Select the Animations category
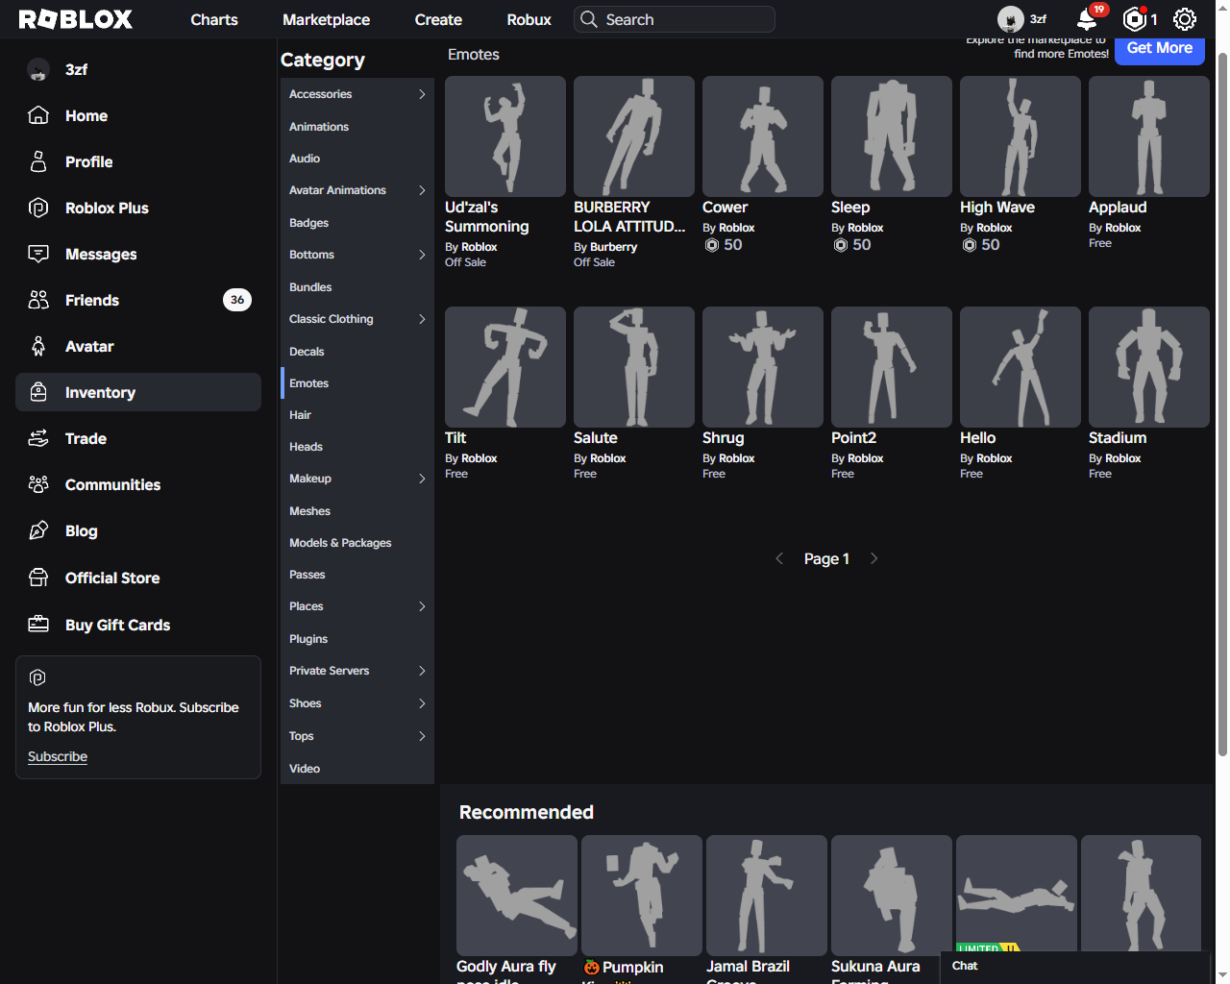Viewport: 1230px width, 984px height. 357,127
